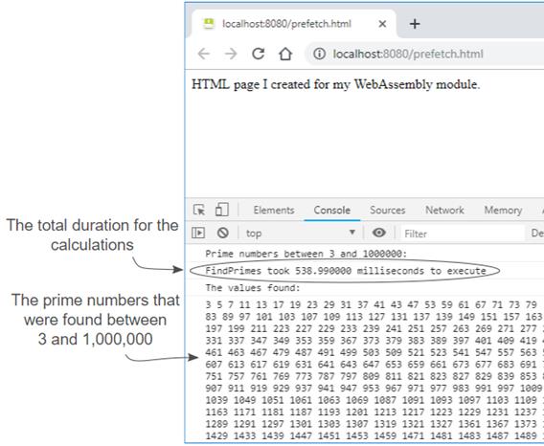Image resolution: width=544 pixels, height=446 pixels.
Task: View site information icon in address bar
Action: point(319,54)
